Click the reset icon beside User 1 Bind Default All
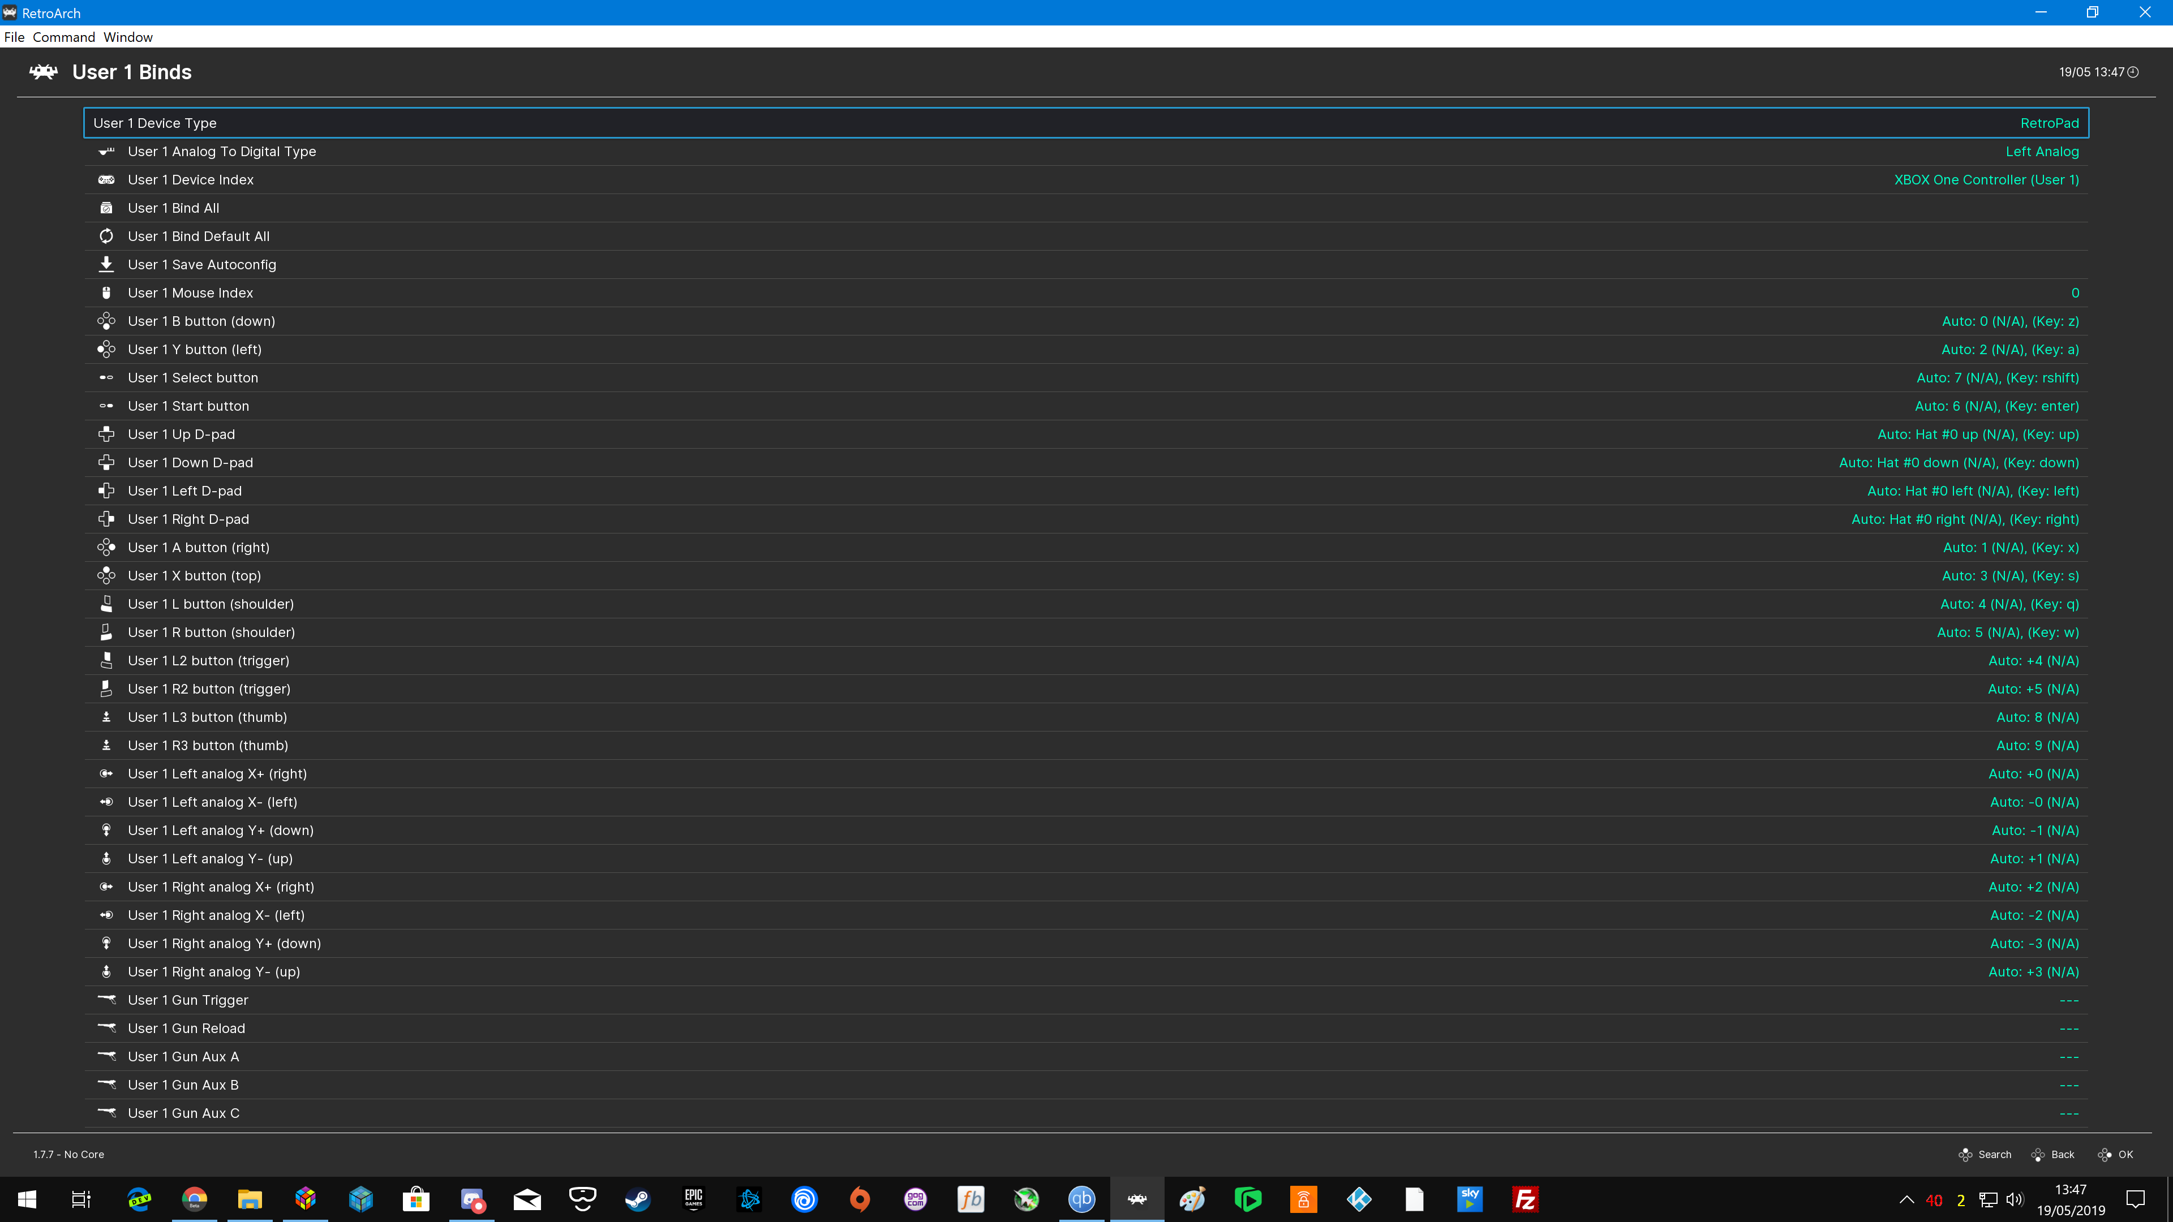The height and width of the screenshot is (1222, 2173). [106, 236]
